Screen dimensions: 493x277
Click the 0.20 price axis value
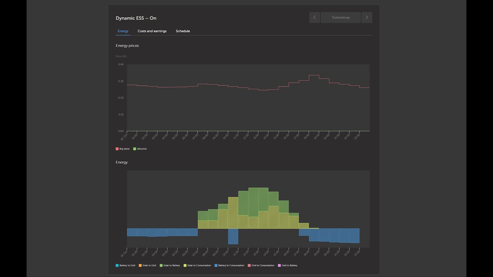121,98
